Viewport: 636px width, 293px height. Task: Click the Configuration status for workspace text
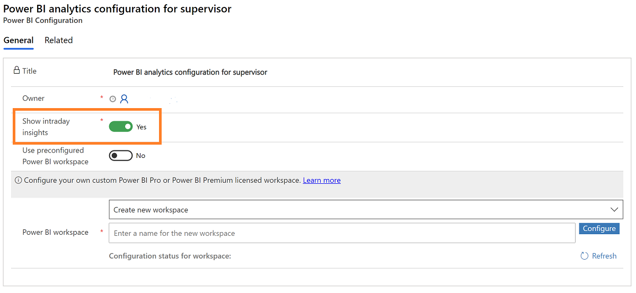pyautogui.click(x=170, y=256)
